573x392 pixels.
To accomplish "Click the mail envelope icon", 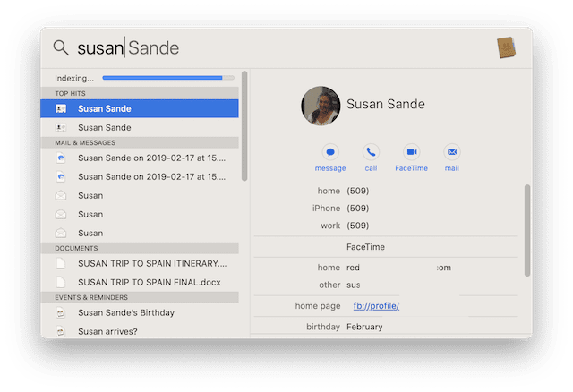I will (452, 152).
